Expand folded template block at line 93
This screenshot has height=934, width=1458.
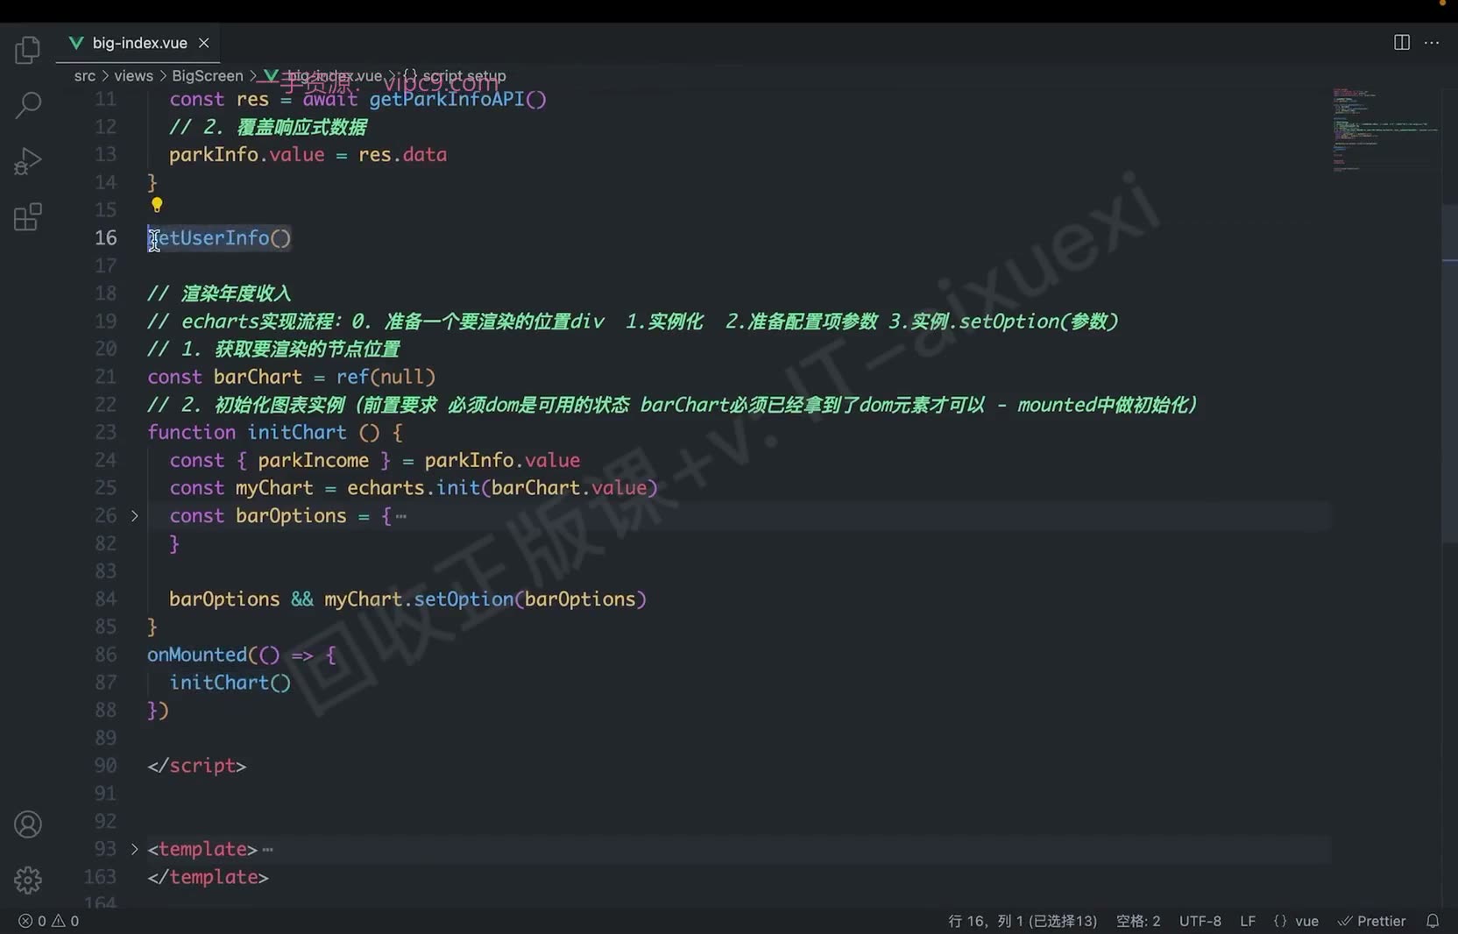[x=134, y=849]
